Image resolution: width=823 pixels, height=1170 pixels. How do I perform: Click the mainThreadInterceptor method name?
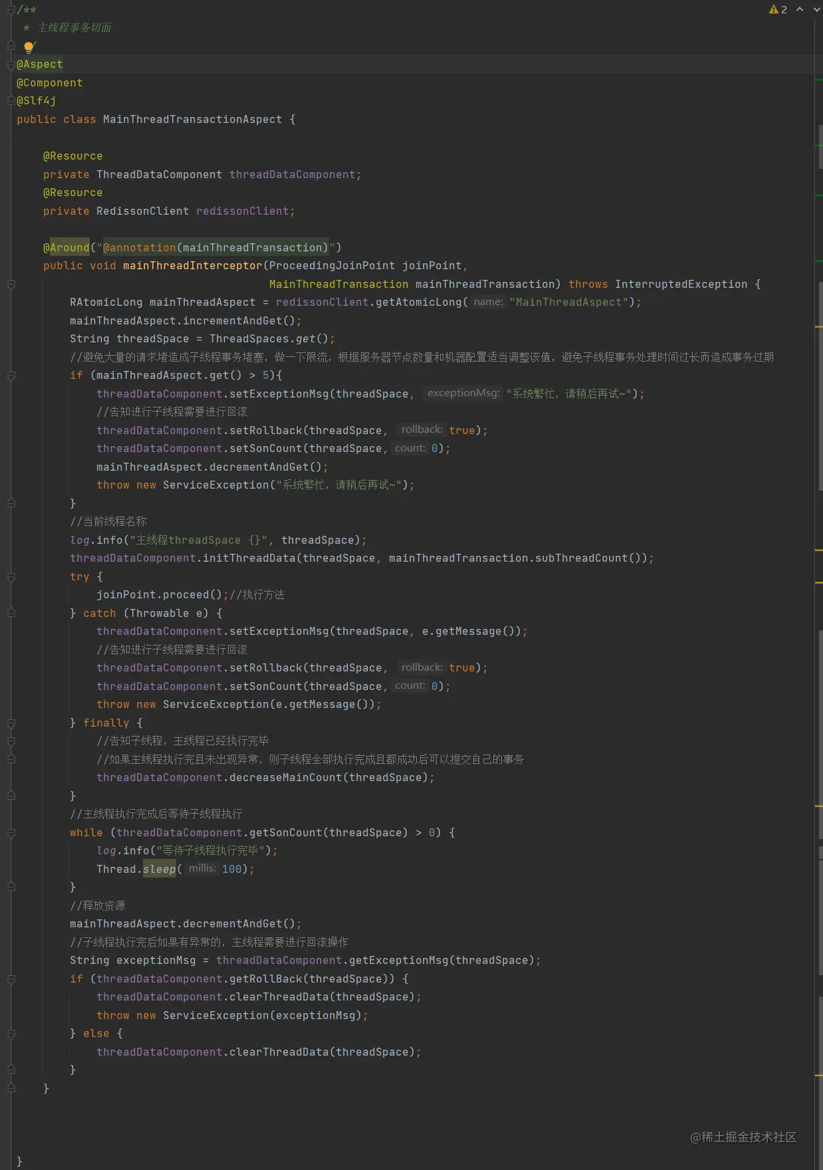[x=193, y=265]
